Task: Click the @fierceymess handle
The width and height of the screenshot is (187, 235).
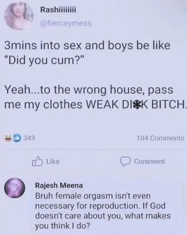Action: tap(66, 23)
